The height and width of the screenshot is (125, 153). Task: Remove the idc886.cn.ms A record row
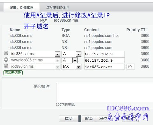pos(6,53)
